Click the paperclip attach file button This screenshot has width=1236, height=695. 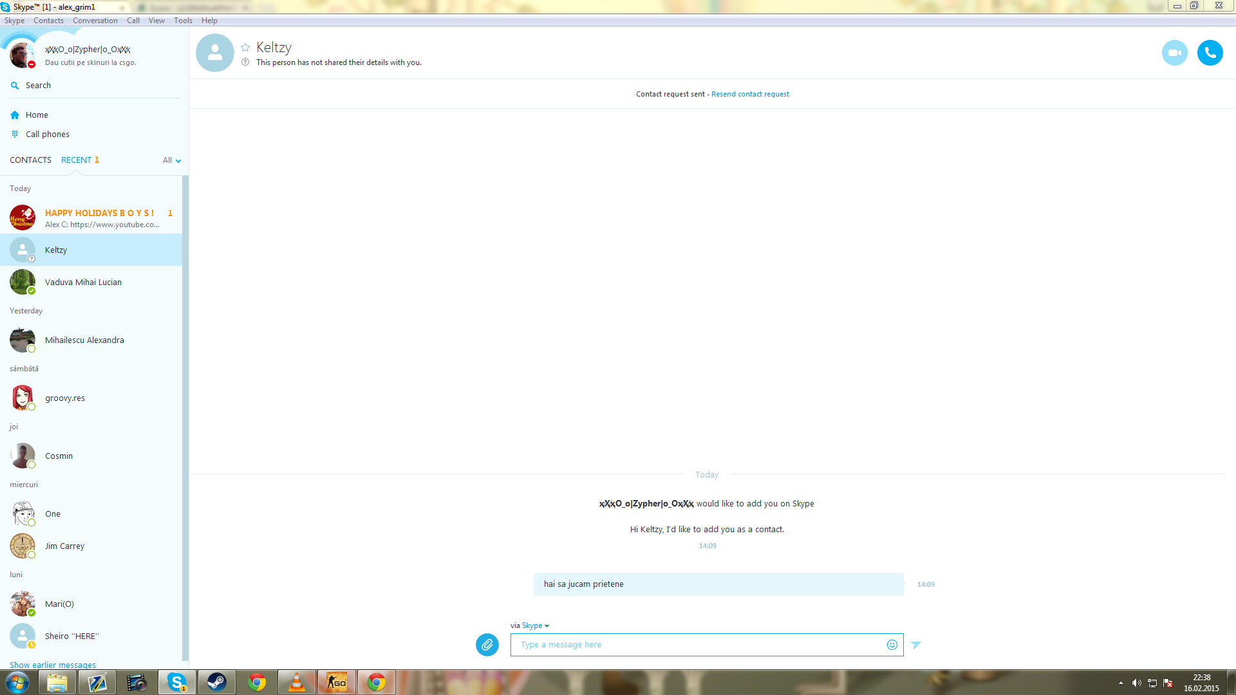point(487,644)
